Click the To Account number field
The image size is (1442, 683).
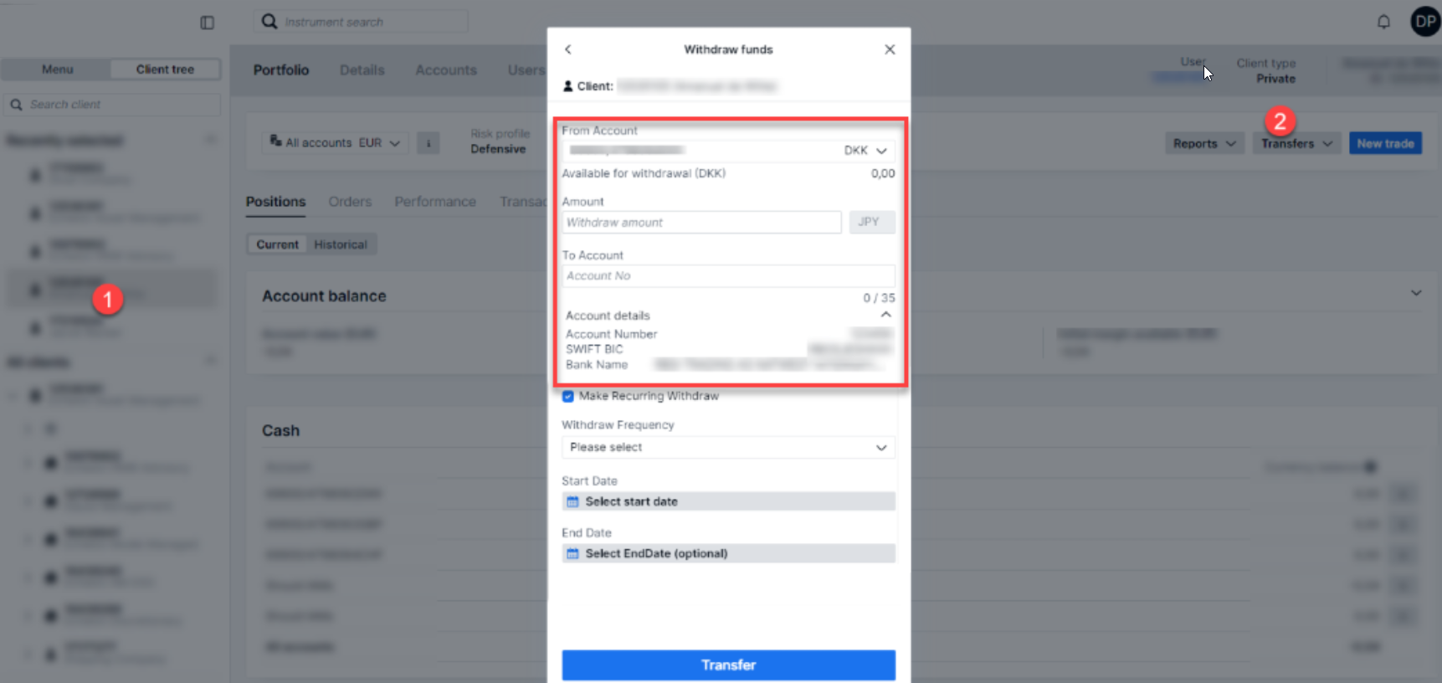tap(728, 275)
